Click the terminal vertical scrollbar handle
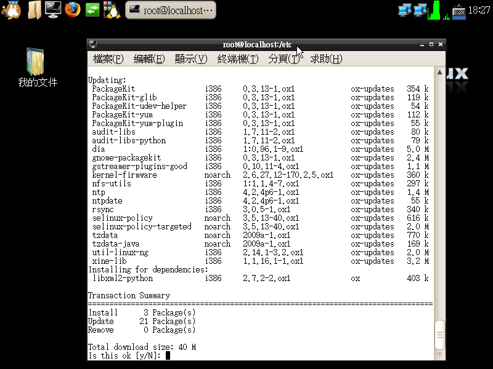493x369 pixels. [439, 335]
